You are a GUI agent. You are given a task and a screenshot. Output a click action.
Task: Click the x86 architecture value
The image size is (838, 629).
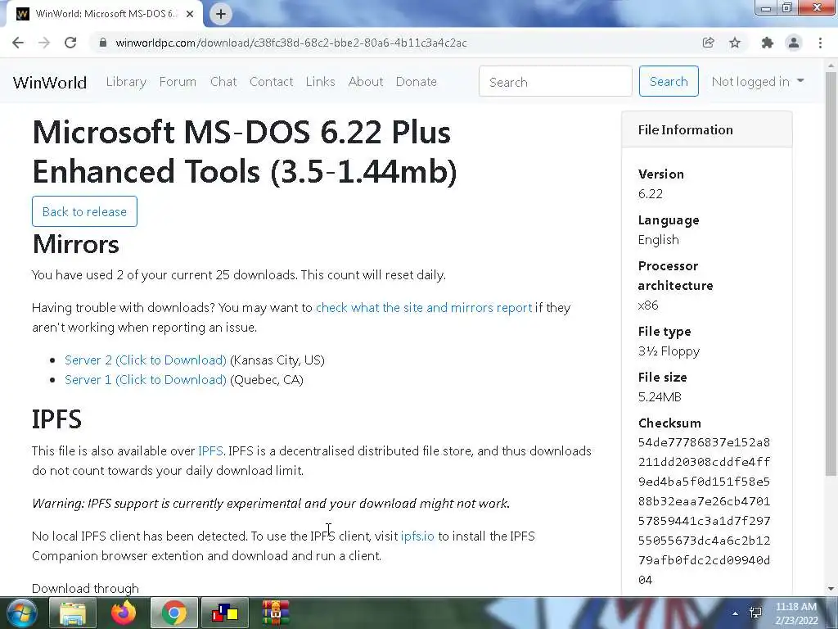pos(648,305)
